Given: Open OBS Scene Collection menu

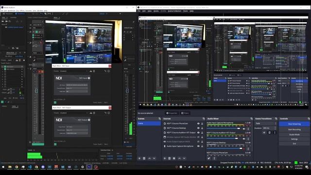Looking at the screenshot, I should [174, 11].
